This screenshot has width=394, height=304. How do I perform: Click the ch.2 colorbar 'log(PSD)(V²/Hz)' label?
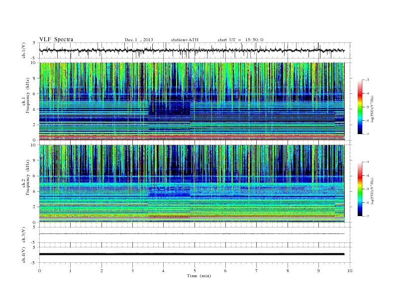click(373, 191)
